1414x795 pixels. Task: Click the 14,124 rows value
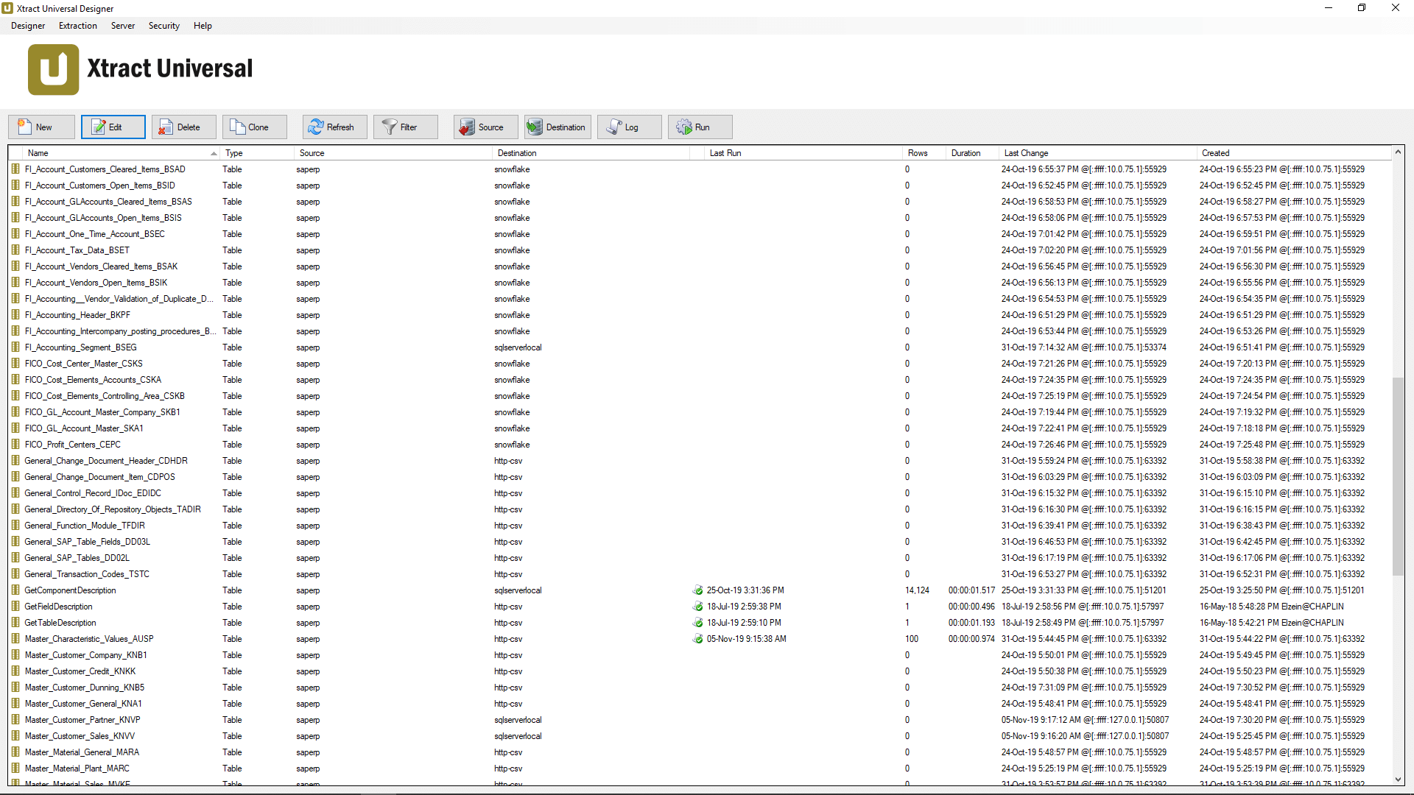(917, 590)
